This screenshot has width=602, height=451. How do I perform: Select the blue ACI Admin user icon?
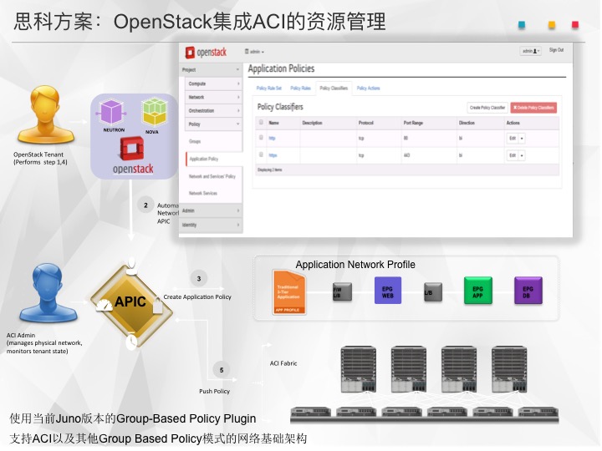(x=48, y=292)
